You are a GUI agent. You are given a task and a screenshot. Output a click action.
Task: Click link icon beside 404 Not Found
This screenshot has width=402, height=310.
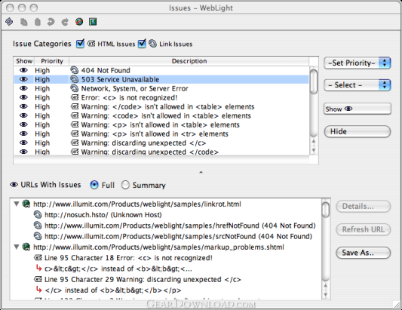click(75, 70)
